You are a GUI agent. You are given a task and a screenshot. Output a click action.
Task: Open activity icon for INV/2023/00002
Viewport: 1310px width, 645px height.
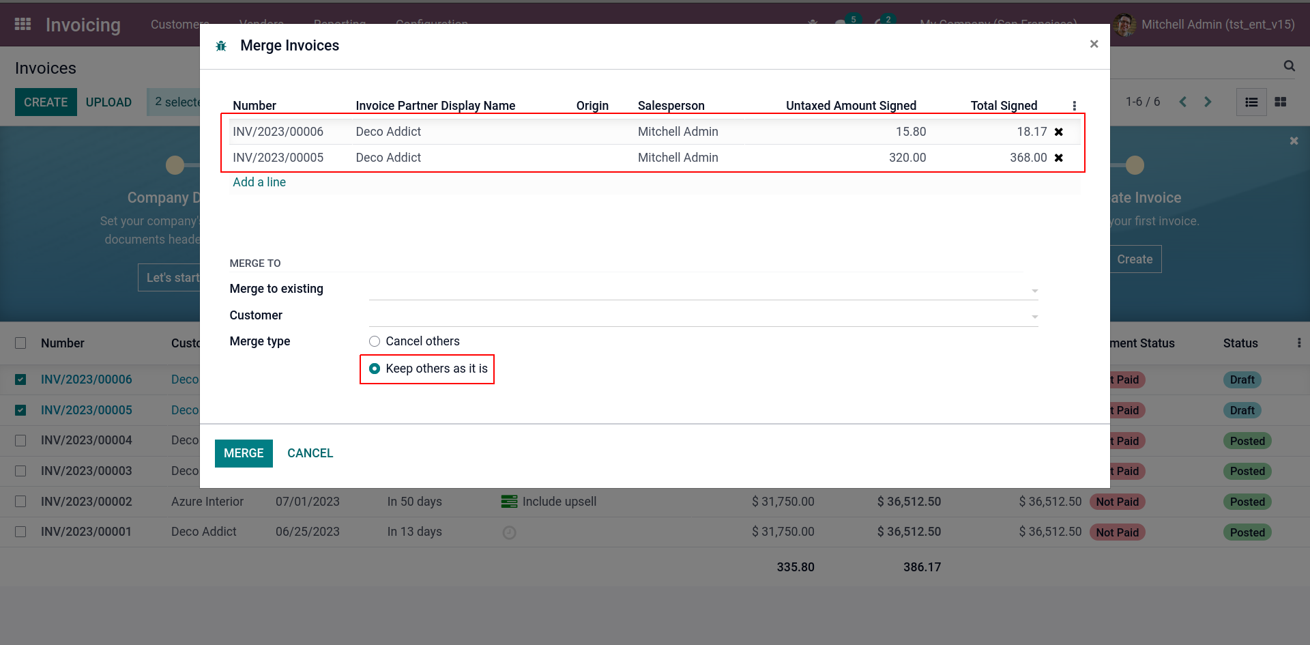pos(509,502)
